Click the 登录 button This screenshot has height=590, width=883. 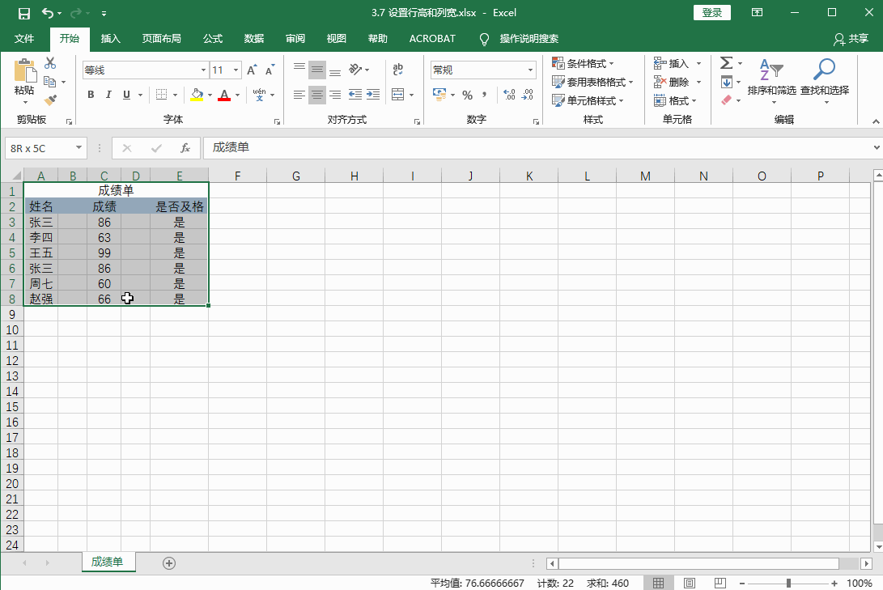(711, 12)
